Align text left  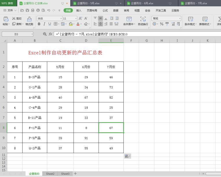[x=95, y=24]
